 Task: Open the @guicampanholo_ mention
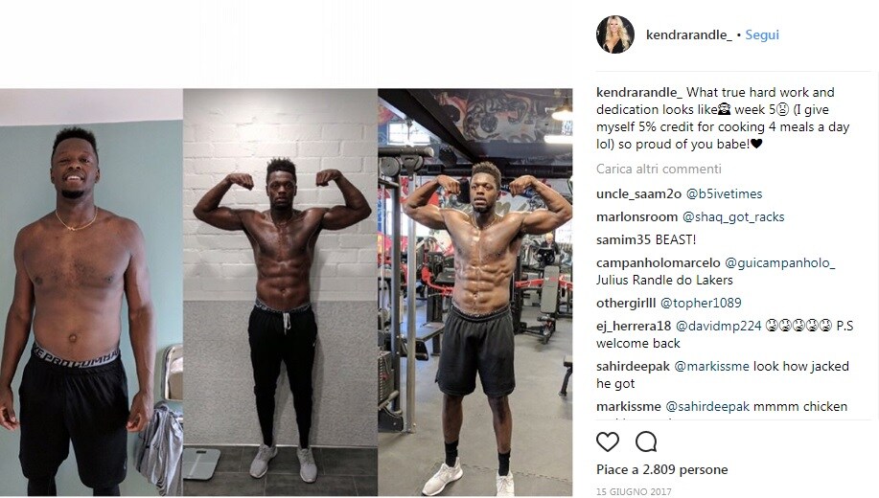tap(779, 262)
